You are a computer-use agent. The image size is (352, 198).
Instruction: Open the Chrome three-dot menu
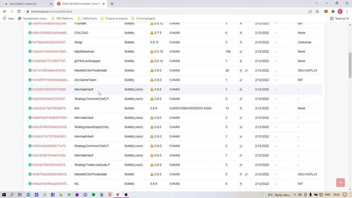click(x=347, y=12)
